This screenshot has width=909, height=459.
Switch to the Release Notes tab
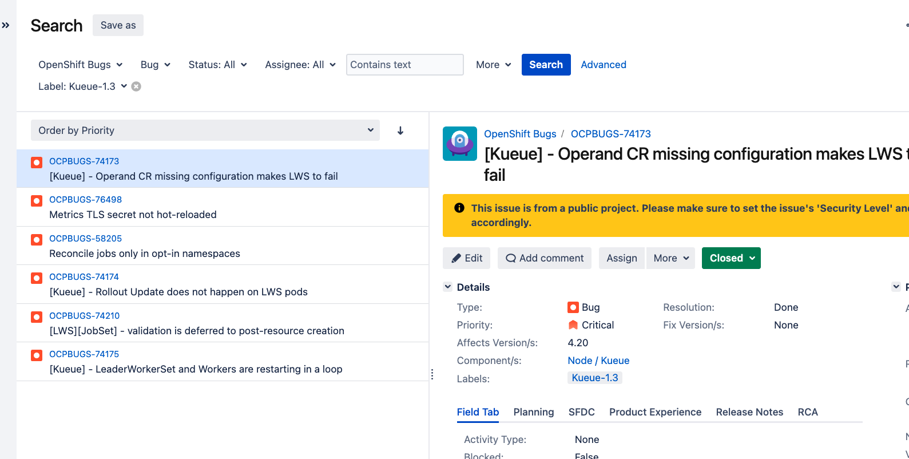749,412
